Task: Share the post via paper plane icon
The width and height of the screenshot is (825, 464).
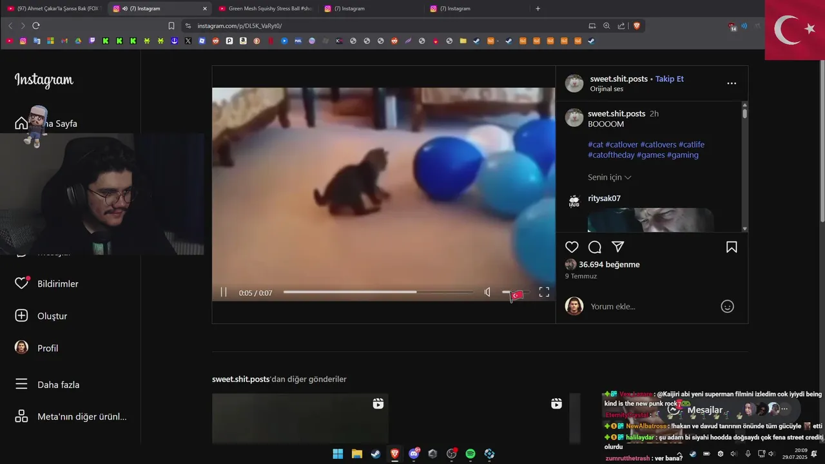Action: (x=617, y=247)
